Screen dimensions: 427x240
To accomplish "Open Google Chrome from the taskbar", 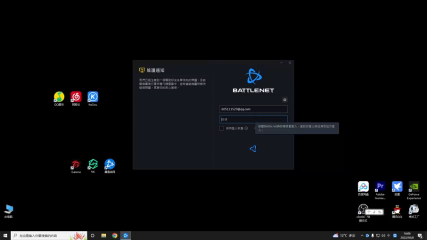I will tap(115, 235).
